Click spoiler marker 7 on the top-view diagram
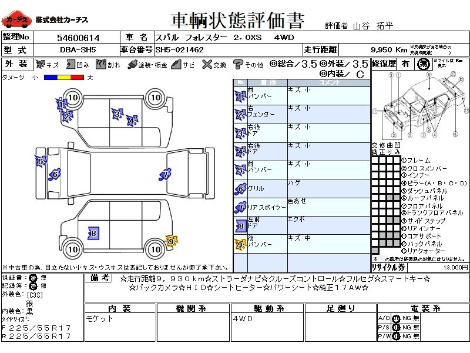The height and width of the screenshot is (353, 470). coord(165,174)
